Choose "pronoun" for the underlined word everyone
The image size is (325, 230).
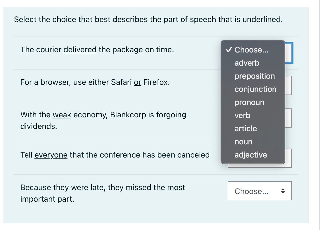(249, 102)
